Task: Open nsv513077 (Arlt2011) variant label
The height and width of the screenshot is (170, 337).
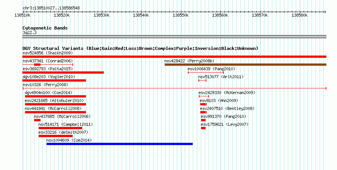Action: coord(221,77)
